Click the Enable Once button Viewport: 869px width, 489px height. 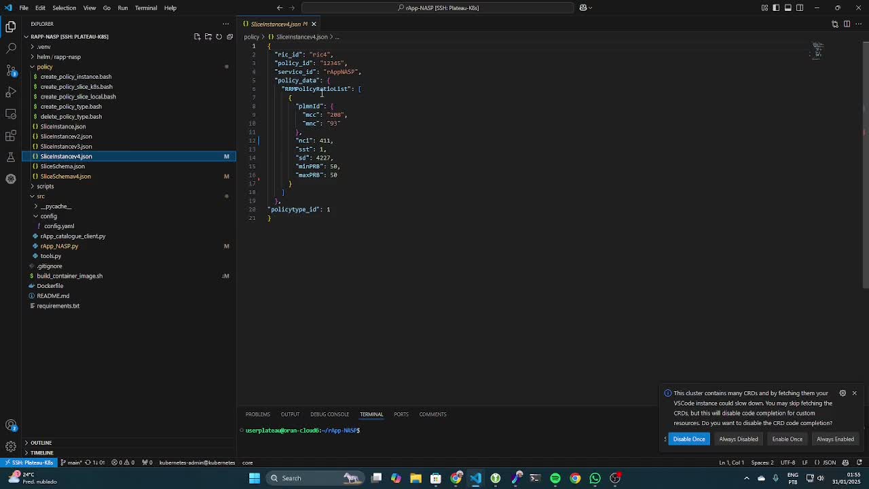pyautogui.click(x=788, y=439)
